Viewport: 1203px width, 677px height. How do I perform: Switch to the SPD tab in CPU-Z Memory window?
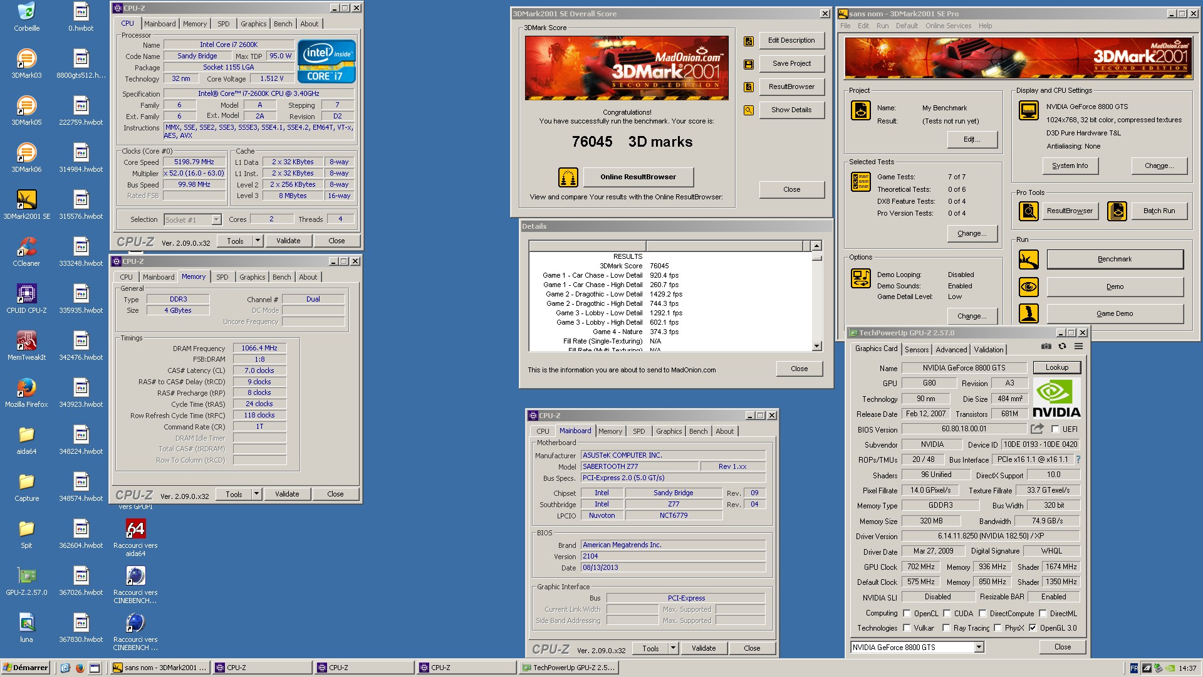pyautogui.click(x=222, y=277)
